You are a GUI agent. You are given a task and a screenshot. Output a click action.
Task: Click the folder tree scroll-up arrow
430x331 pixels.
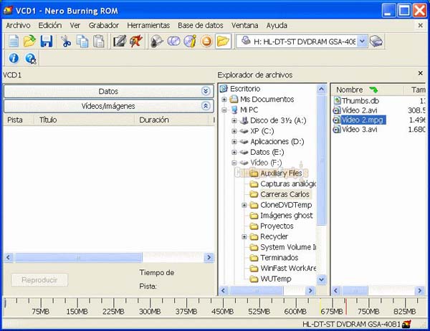(x=321, y=89)
